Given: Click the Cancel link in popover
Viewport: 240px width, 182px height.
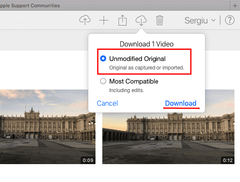Looking at the screenshot, I should click(x=107, y=103).
